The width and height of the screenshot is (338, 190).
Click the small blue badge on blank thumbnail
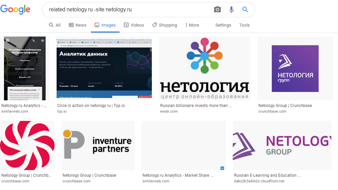click(222, 168)
